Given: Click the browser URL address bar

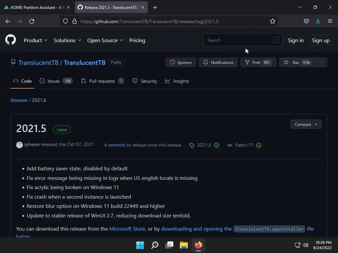Looking at the screenshot, I should (169, 21).
